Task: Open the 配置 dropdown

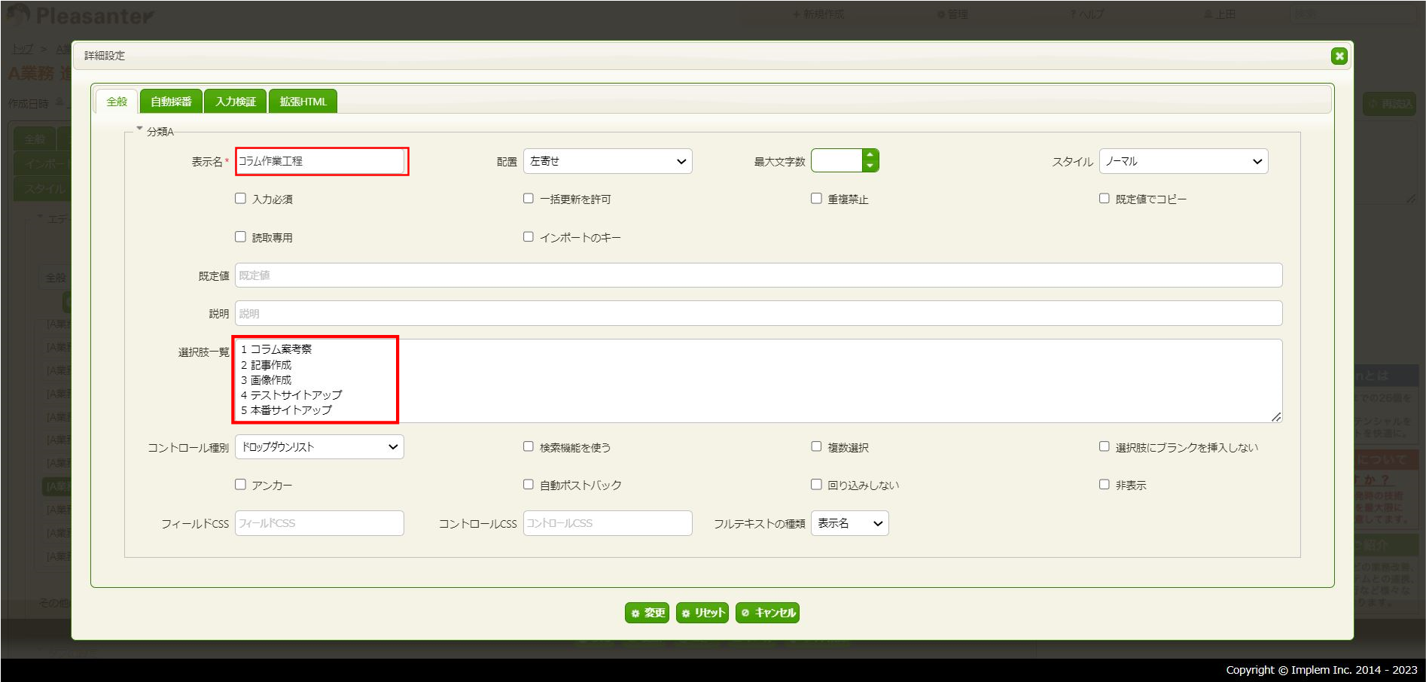Action: (x=608, y=161)
